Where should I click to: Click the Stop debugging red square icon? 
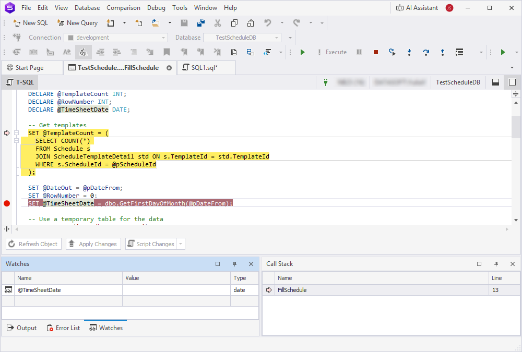coord(375,52)
